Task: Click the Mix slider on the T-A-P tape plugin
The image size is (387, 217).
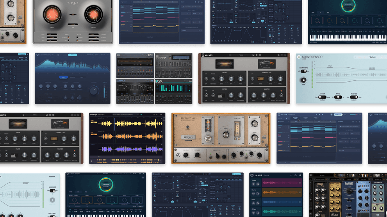Action: (73, 24)
